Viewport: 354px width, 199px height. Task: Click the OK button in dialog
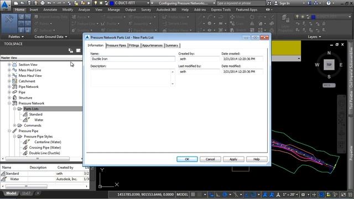tap(187, 159)
